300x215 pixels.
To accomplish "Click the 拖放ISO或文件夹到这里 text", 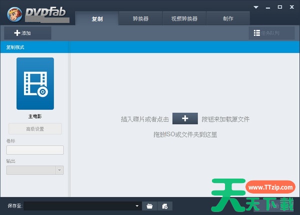I will 185,135.
